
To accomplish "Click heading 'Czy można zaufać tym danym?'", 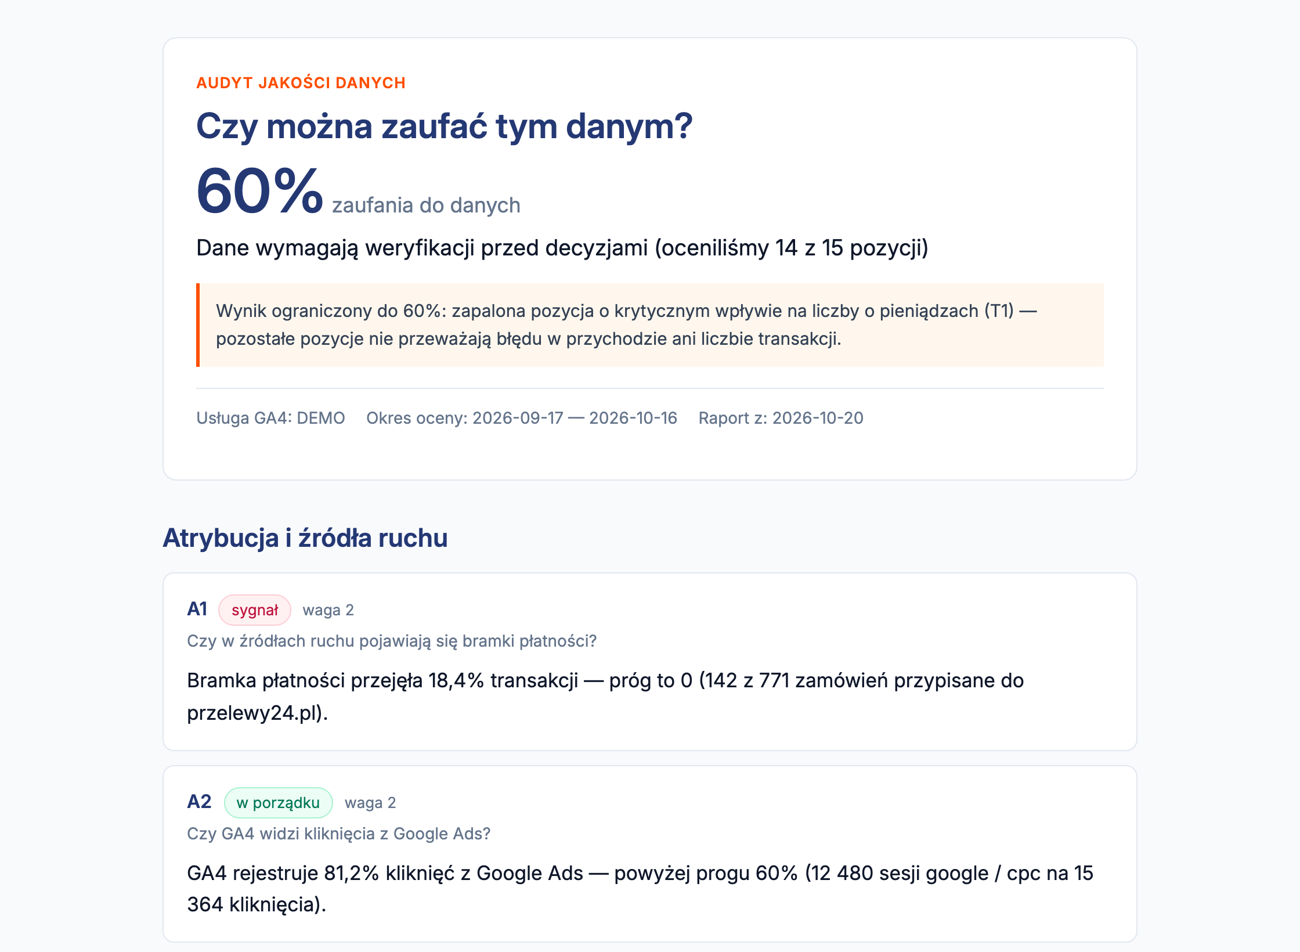I will click(444, 126).
